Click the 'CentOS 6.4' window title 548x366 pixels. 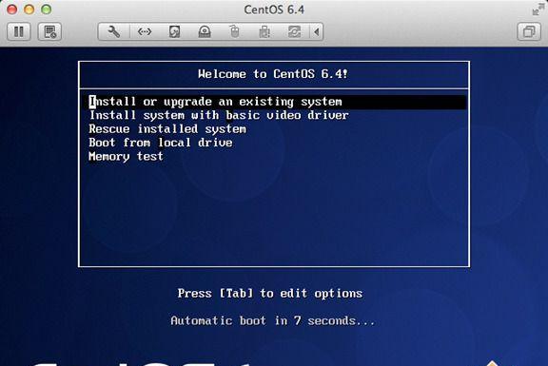274,10
